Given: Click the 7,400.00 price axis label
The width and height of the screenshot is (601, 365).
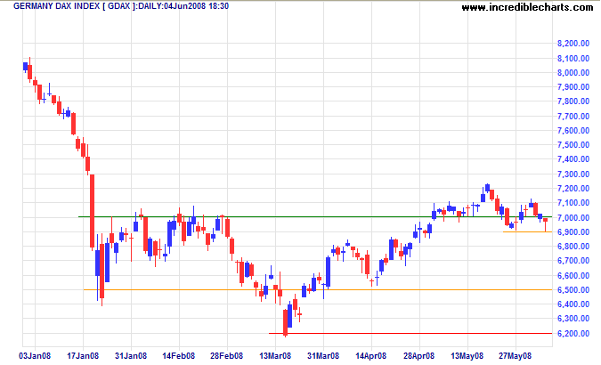Looking at the screenshot, I should pyautogui.click(x=573, y=159).
